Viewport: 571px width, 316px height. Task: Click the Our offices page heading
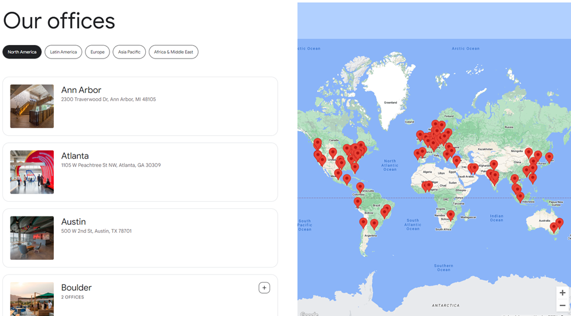point(59,20)
